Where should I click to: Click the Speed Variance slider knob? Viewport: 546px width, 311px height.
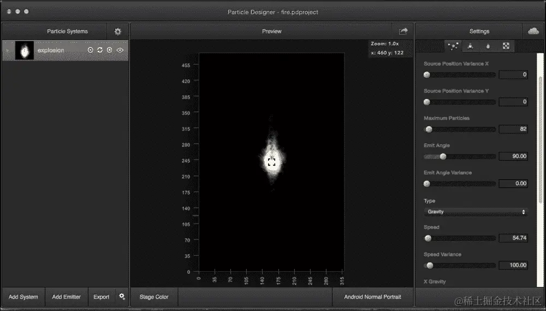pos(430,265)
